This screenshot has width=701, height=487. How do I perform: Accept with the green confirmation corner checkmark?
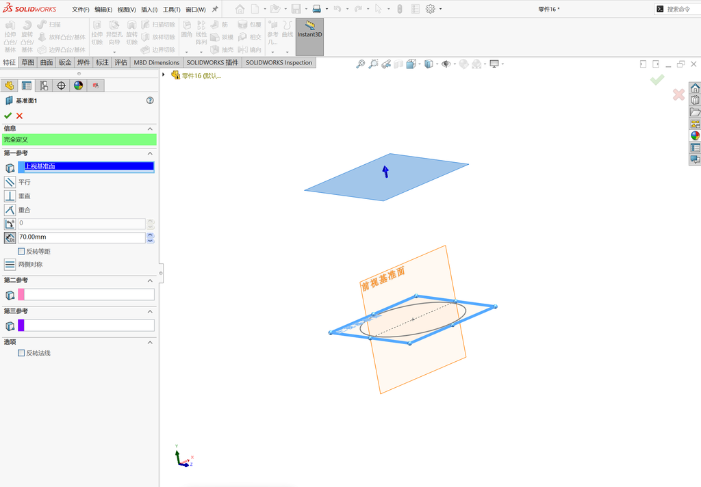click(657, 80)
